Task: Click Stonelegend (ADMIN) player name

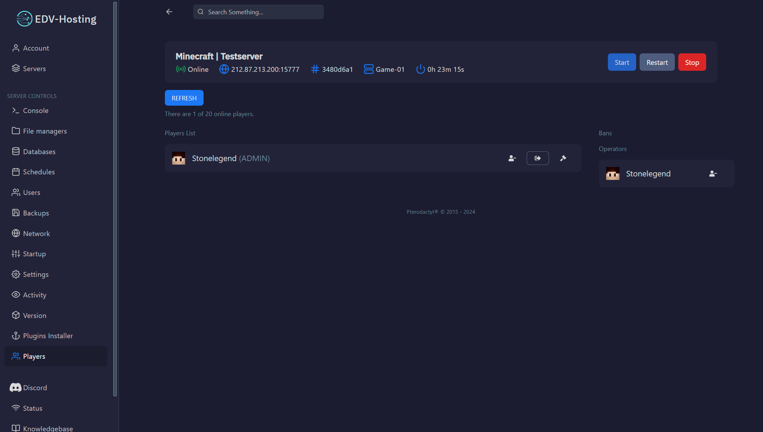Action: click(x=231, y=158)
